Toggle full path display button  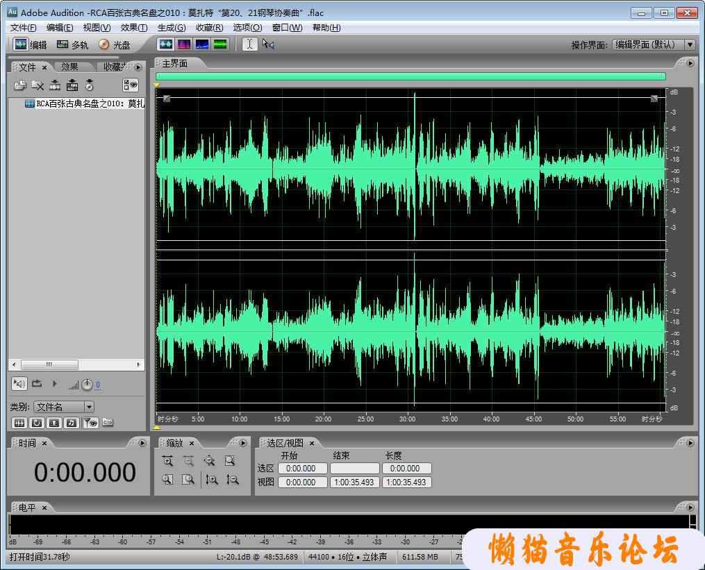pos(108,423)
